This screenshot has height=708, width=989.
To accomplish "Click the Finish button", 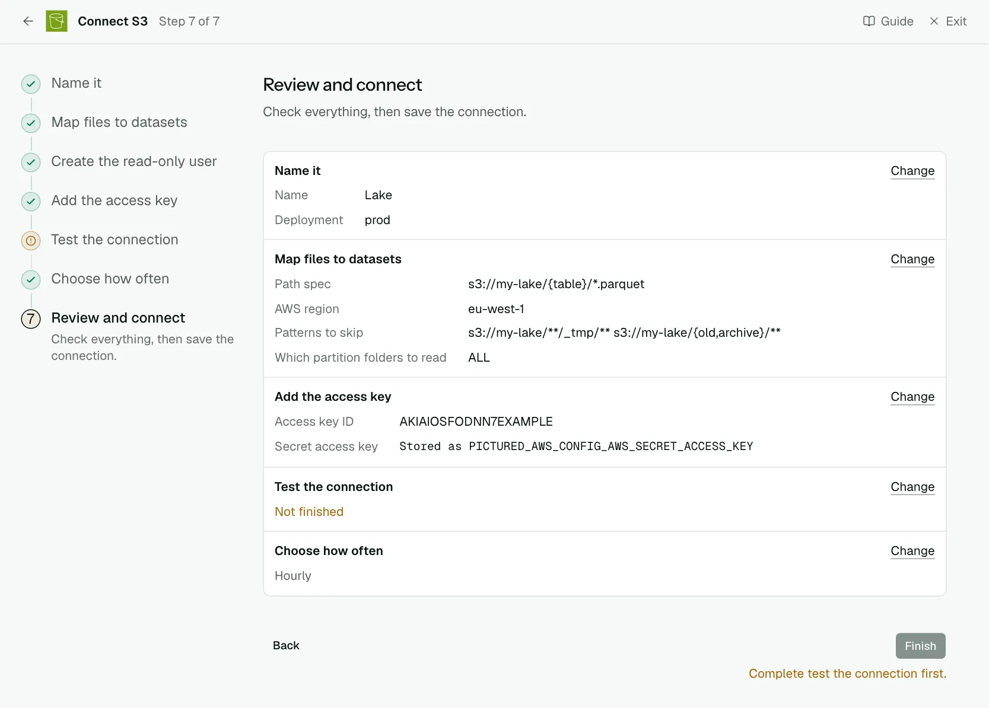I will [920, 646].
